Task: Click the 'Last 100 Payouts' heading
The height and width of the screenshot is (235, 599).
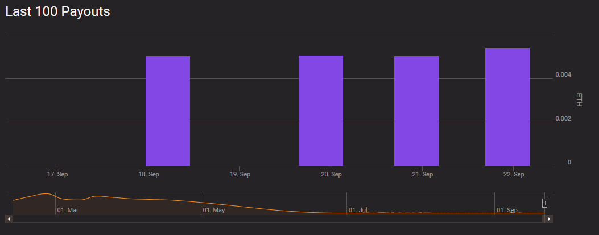Action: click(x=57, y=11)
